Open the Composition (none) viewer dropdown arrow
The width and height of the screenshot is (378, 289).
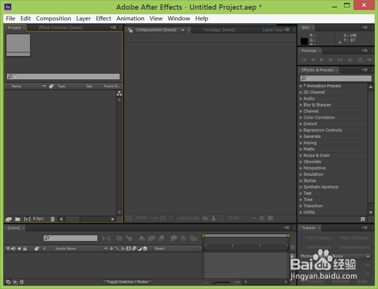(x=183, y=30)
